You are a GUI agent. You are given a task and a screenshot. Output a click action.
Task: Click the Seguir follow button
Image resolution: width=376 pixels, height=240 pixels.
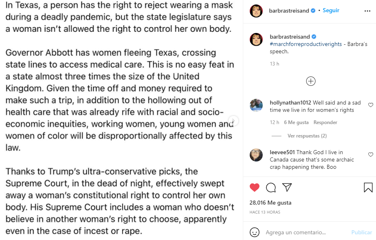coord(331,11)
